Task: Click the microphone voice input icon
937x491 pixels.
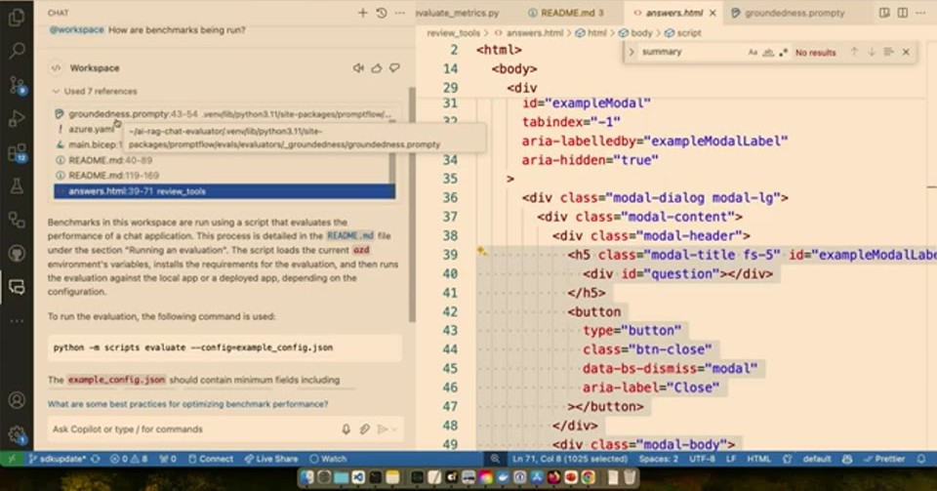Action: 346,429
